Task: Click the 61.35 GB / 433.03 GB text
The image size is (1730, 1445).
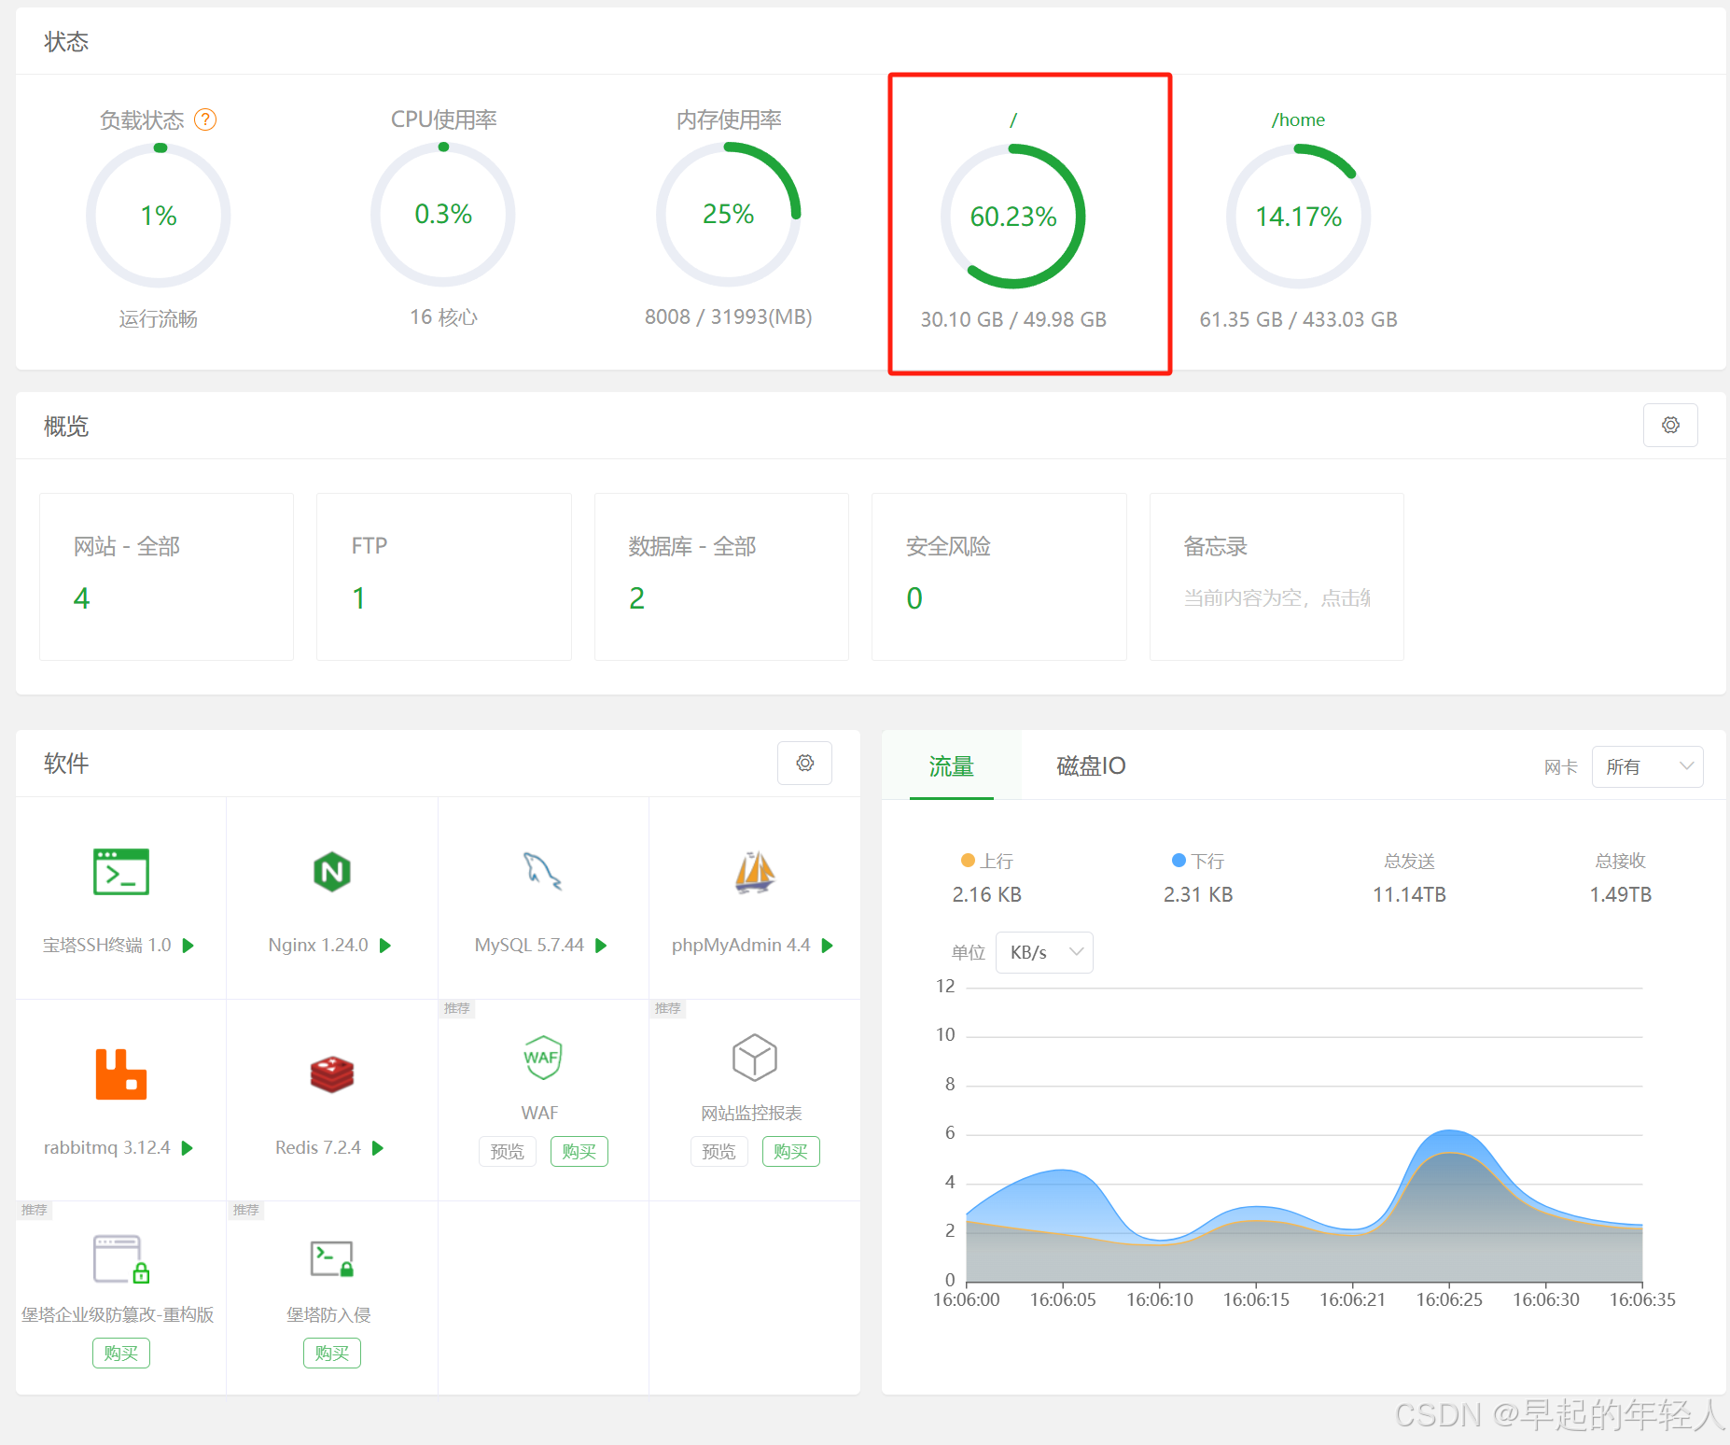Action: (1299, 319)
